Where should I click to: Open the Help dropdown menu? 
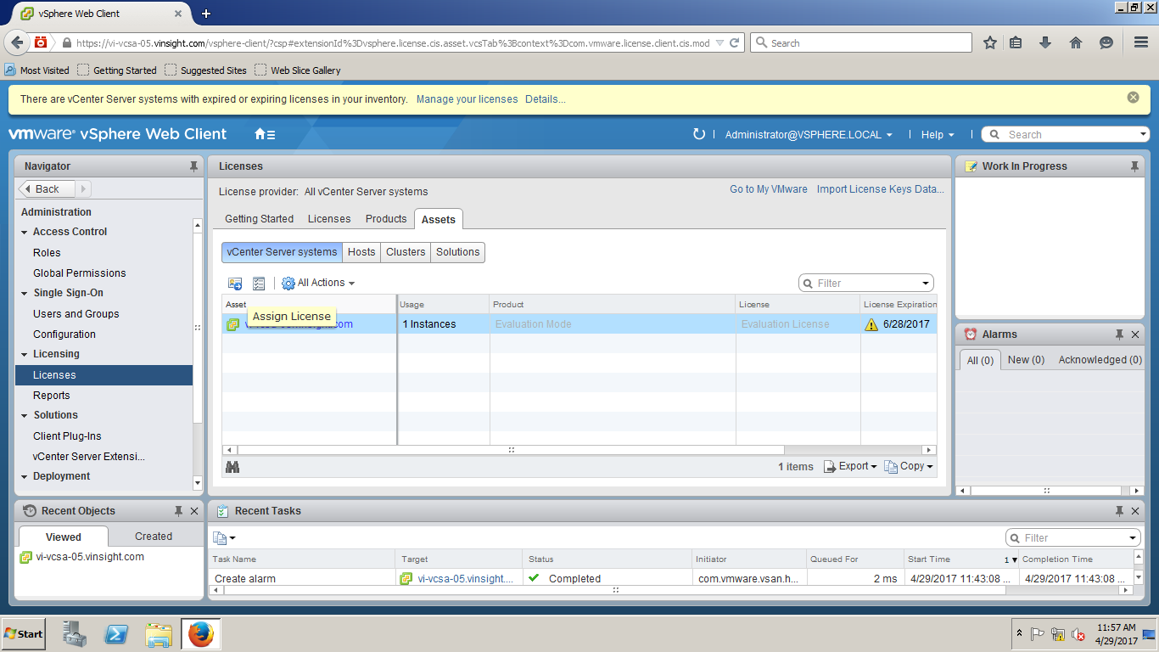(938, 134)
